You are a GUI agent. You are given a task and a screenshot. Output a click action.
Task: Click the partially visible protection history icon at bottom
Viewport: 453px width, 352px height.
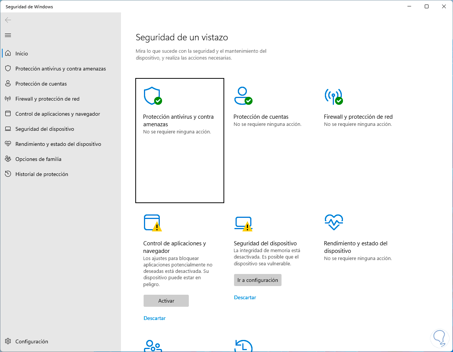click(x=243, y=346)
